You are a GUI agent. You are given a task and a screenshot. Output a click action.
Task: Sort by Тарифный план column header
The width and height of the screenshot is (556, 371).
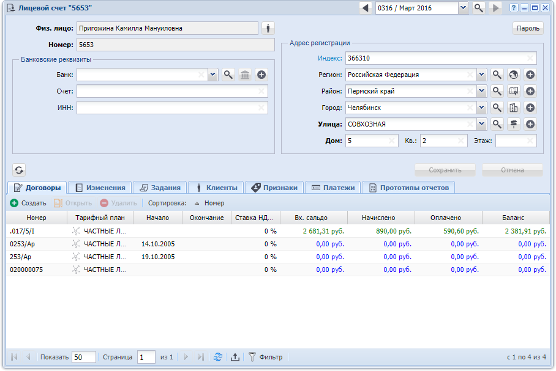(100, 218)
